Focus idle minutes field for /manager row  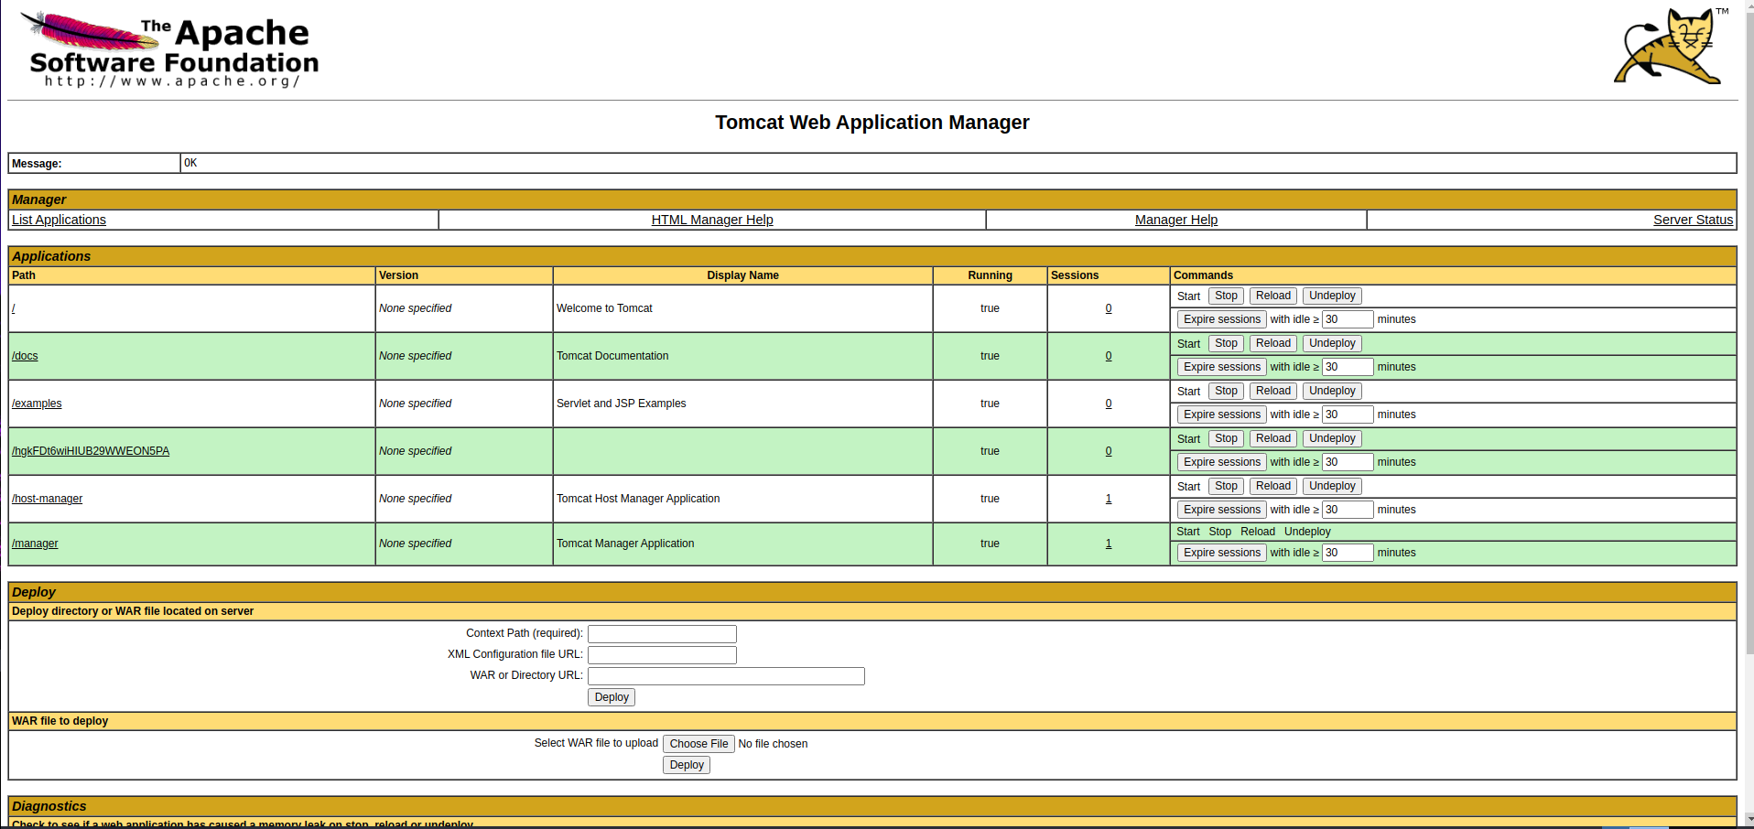(x=1348, y=553)
